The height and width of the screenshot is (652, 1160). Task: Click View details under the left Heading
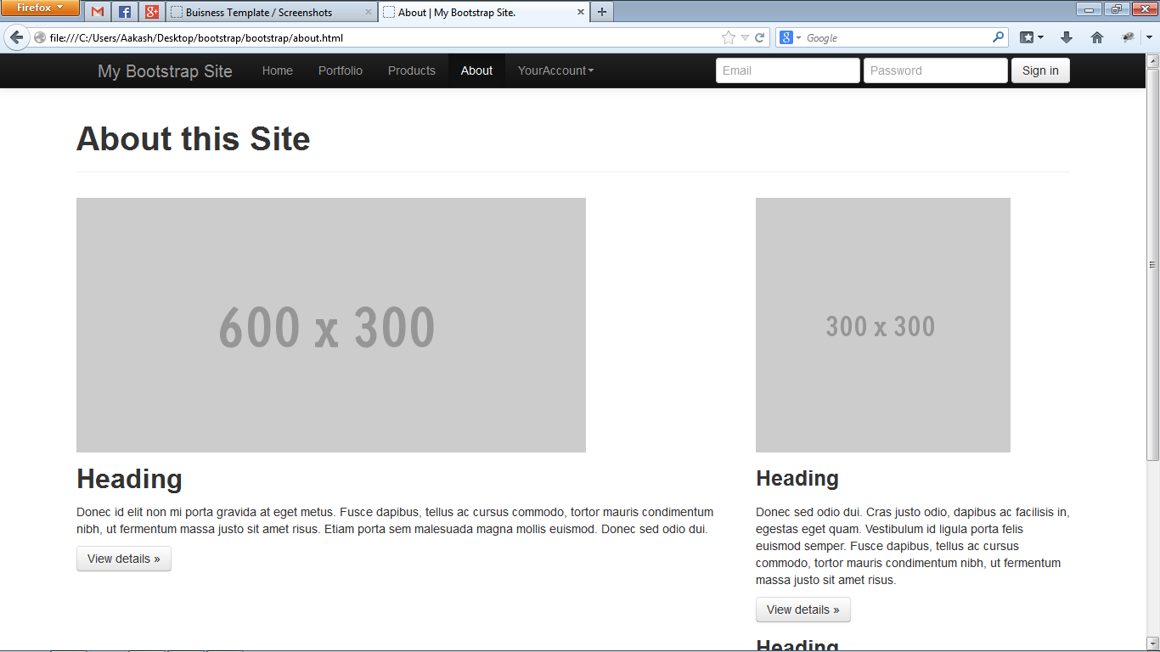124,559
